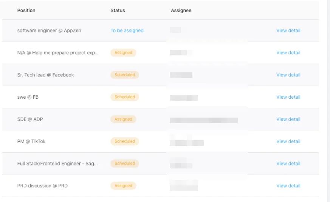Show details for SDE @ ADP row
The height and width of the screenshot is (202, 330).
[288, 119]
